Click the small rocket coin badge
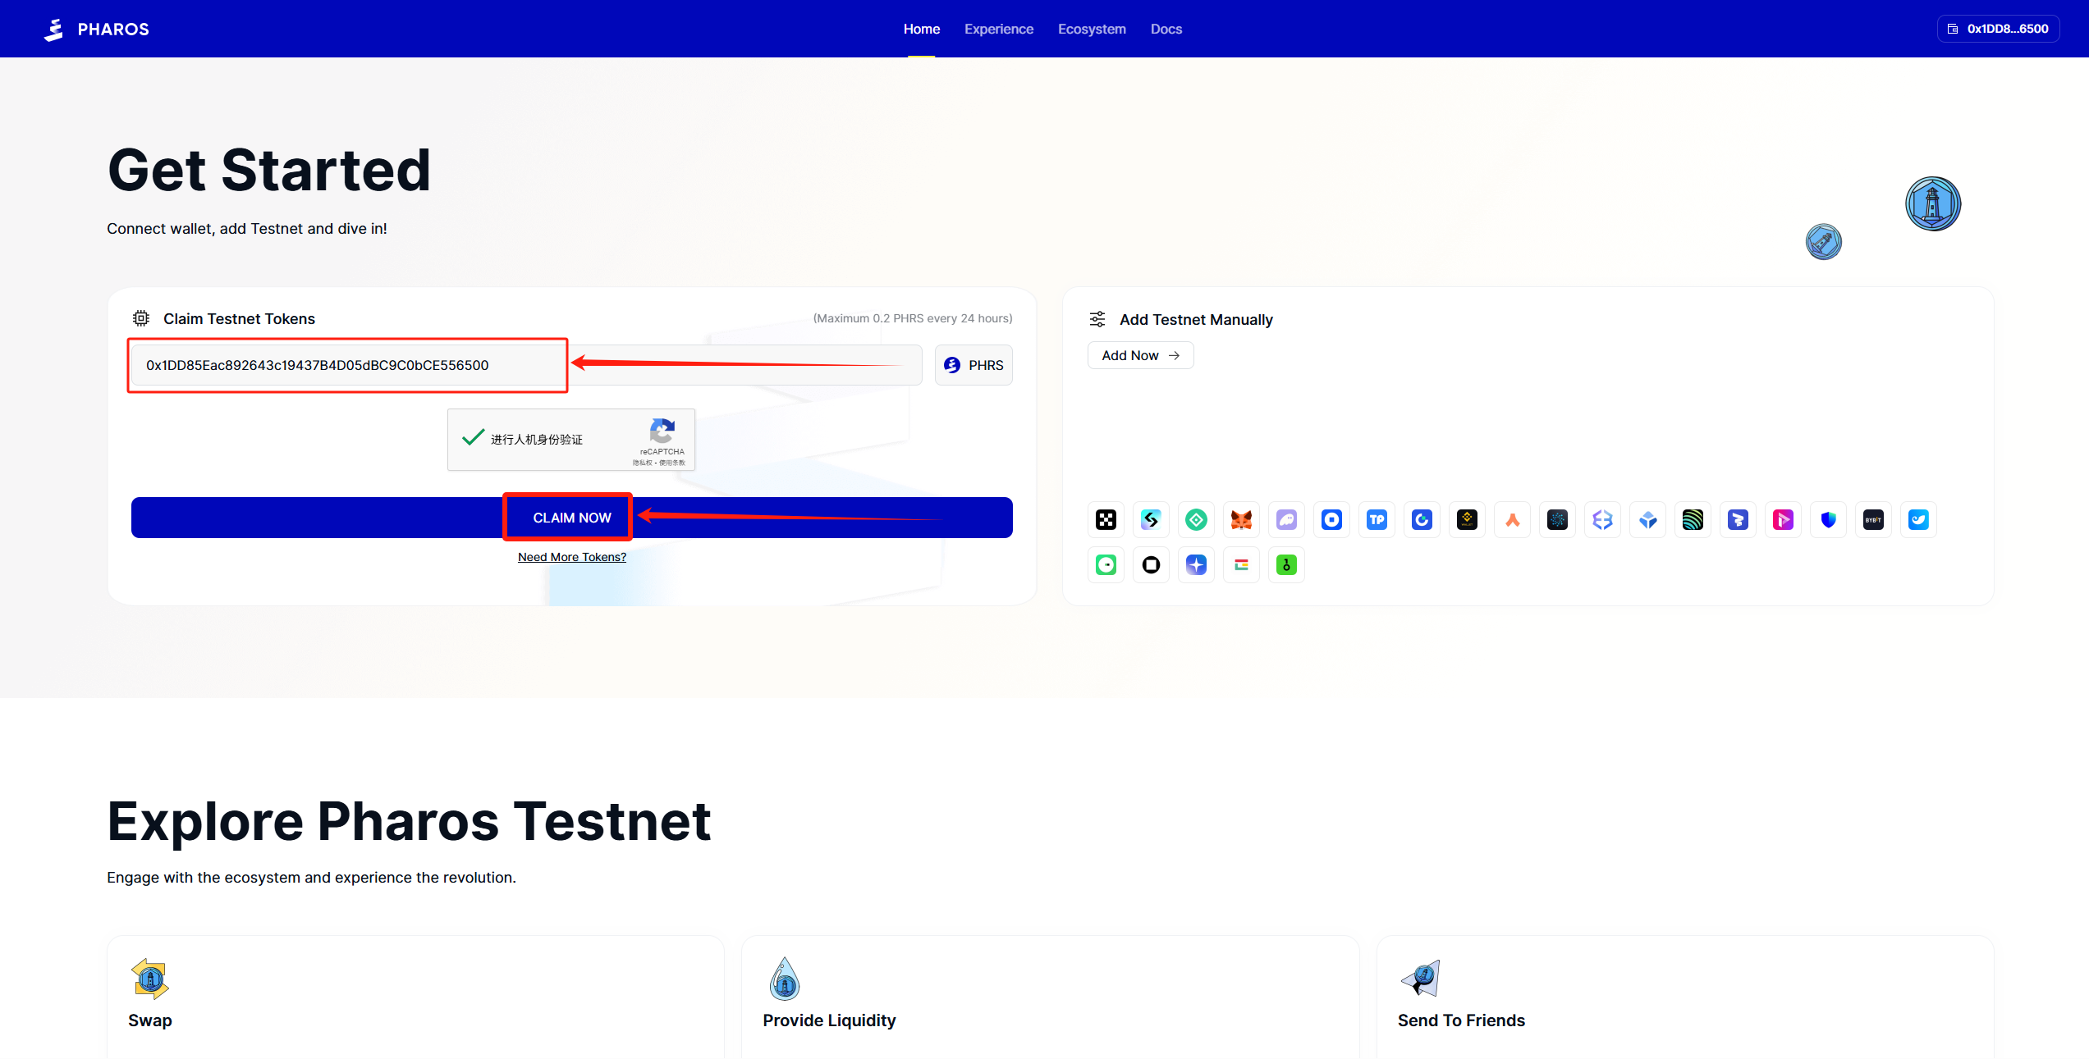The height and width of the screenshot is (1059, 2089). [1823, 242]
